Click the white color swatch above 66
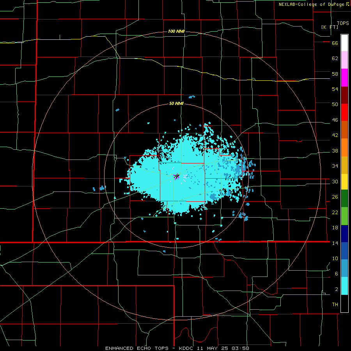The height and width of the screenshot is (351, 351). (344, 43)
